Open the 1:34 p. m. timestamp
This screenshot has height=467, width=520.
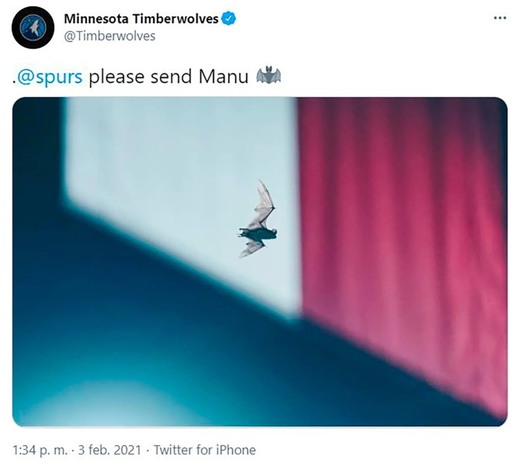[40, 450]
